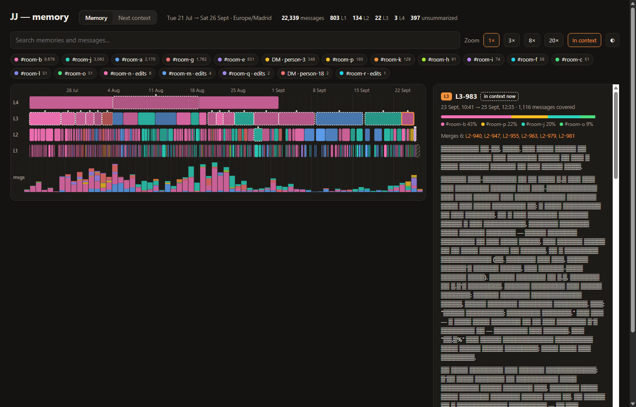Set zoom to 1×
Viewport: 636px width, 407px height.
pyautogui.click(x=491, y=40)
